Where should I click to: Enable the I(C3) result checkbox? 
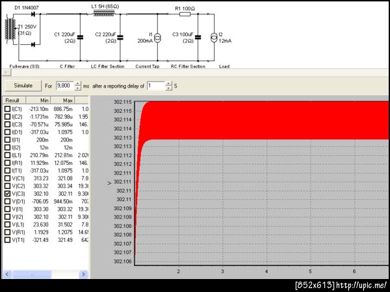pyautogui.click(x=7, y=124)
